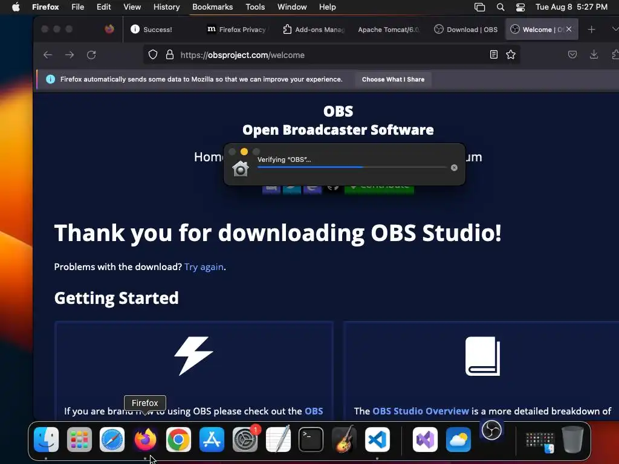Launch Terminal from the Dock
This screenshot has width=619, height=464.
pos(311,439)
